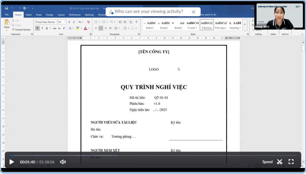This screenshot has height=174, width=306.
Task: Click the Format Painter tool
Action: [x=21, y=30]
